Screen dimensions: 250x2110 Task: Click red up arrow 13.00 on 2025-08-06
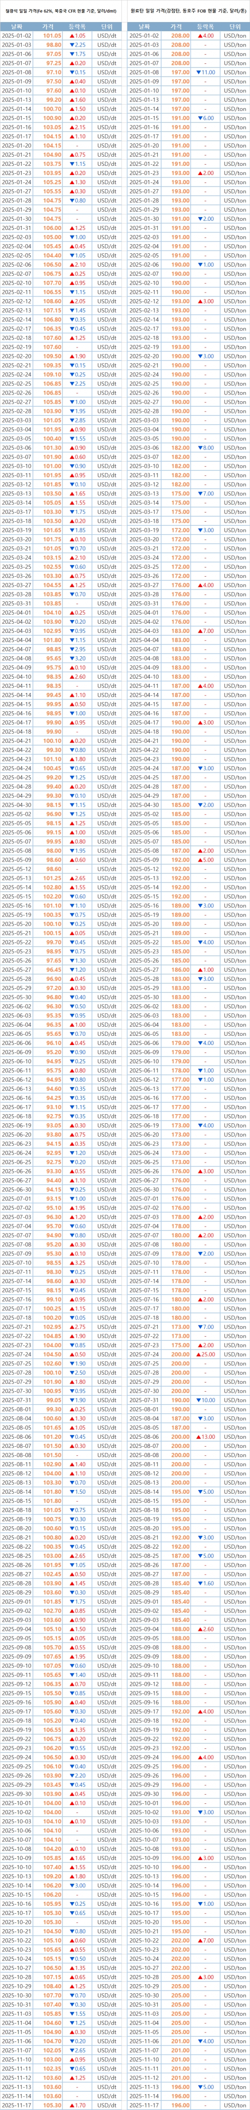click(x=205, y=1437)
